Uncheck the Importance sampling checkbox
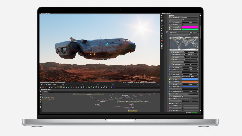Screen dimensions: 242x136 pos(183,96)
